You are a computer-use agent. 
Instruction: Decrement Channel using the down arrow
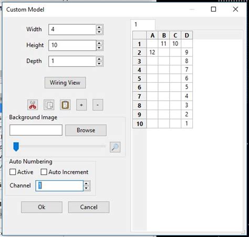coord(86,188)
